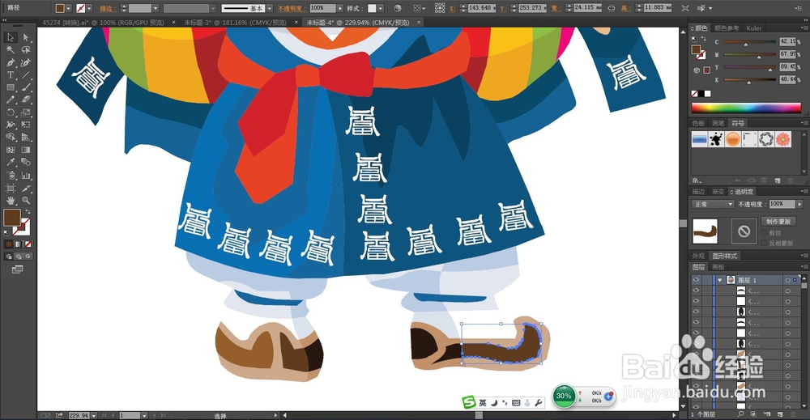This screenshot has width=810, height=420.
Task: Select the Selection (black arrow) tool
Action: (x=11, y=37)
